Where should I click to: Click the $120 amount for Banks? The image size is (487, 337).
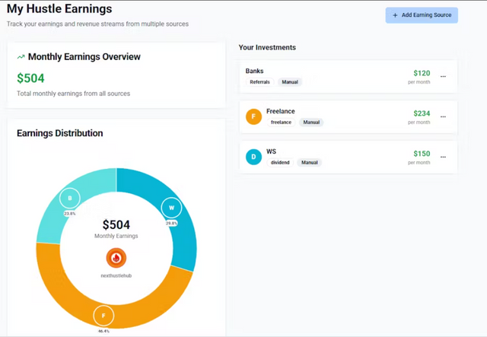pos(422,73)
